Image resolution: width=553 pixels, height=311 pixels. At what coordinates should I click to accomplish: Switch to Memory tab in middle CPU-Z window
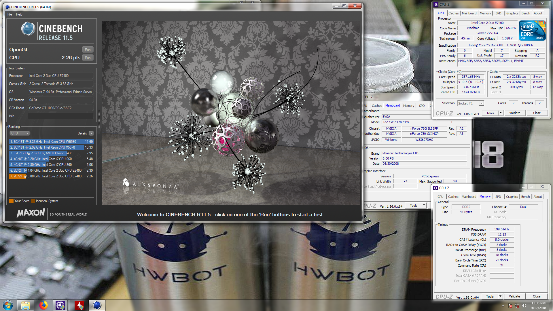(x=409, y=106)
